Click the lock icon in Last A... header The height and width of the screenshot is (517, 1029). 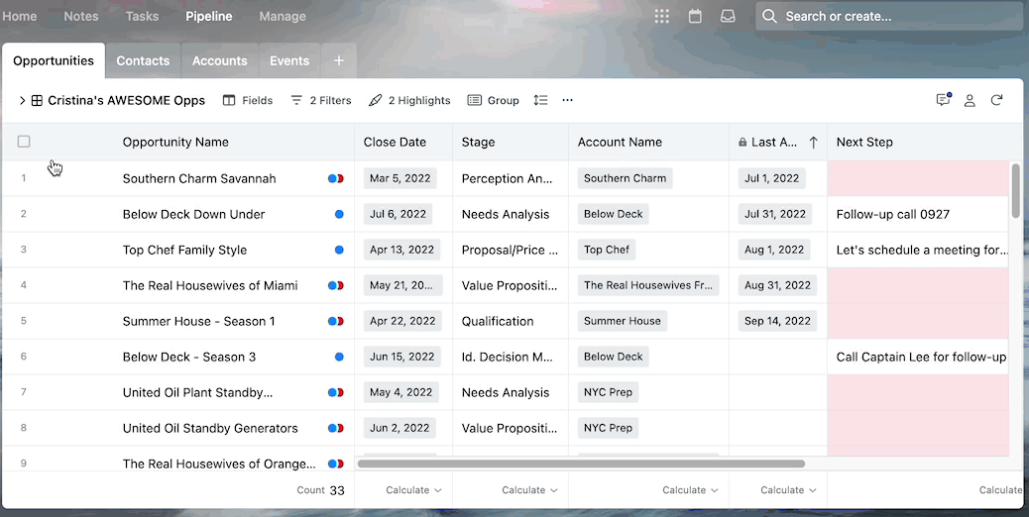743,143
